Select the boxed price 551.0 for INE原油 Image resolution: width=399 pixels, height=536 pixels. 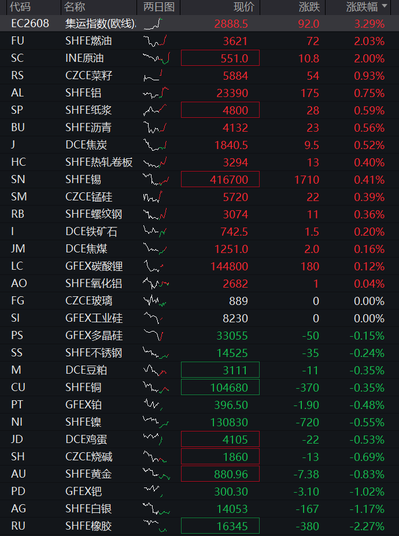[x=220, y=58]
